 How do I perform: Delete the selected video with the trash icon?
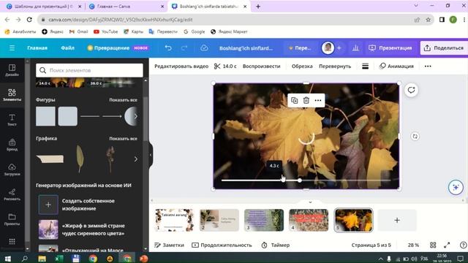[x=306, y=101]
